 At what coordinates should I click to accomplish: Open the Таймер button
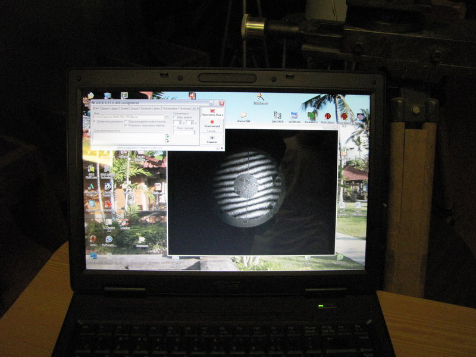tap(211, 131)
